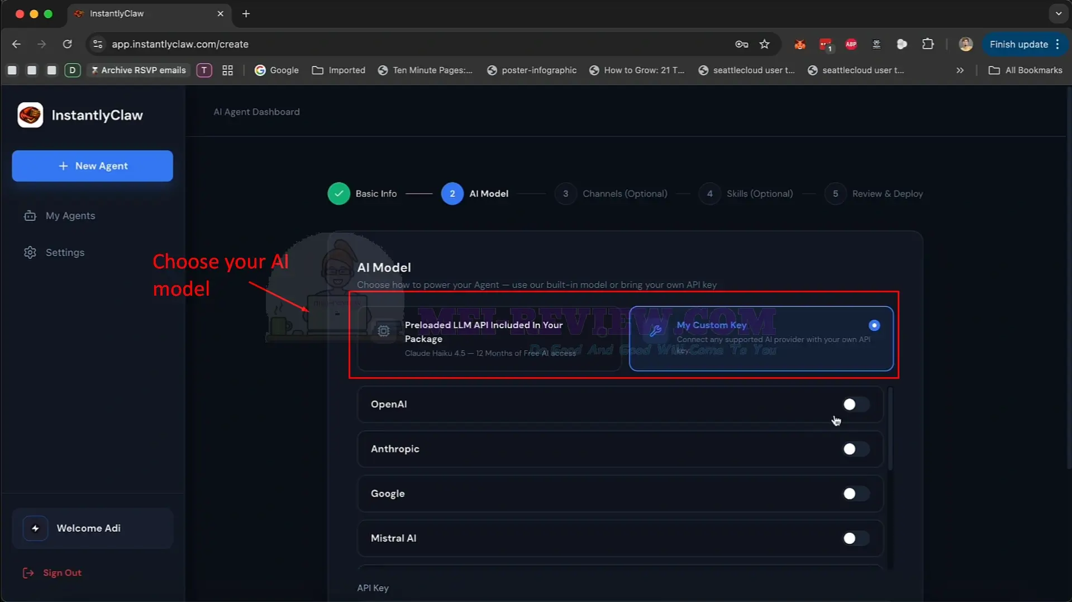
Task: Turn on the Google provider toggle
Action: pos(855,494)
